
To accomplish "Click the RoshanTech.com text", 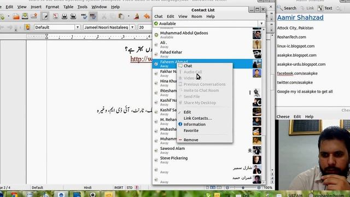I will click(x=291, y=37).
